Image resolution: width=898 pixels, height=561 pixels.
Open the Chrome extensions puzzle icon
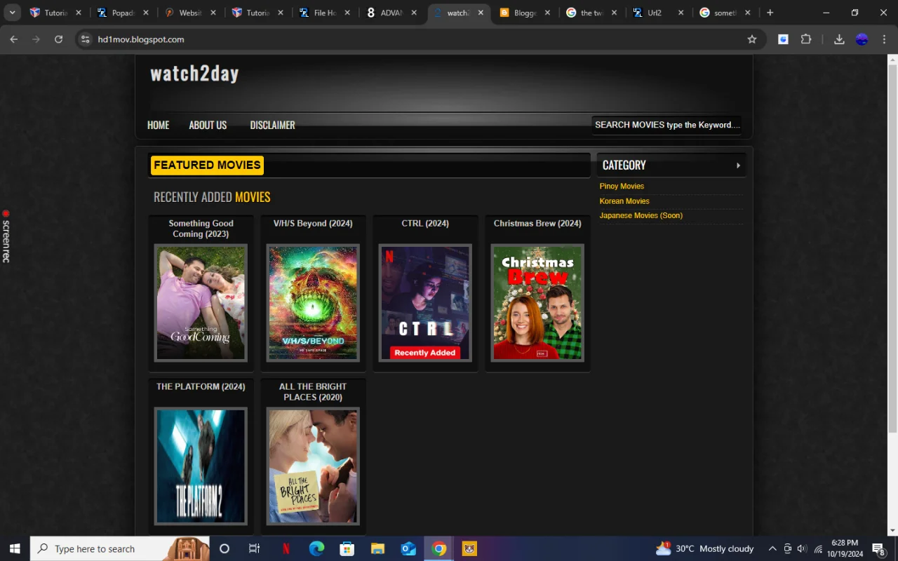(806, 39)
